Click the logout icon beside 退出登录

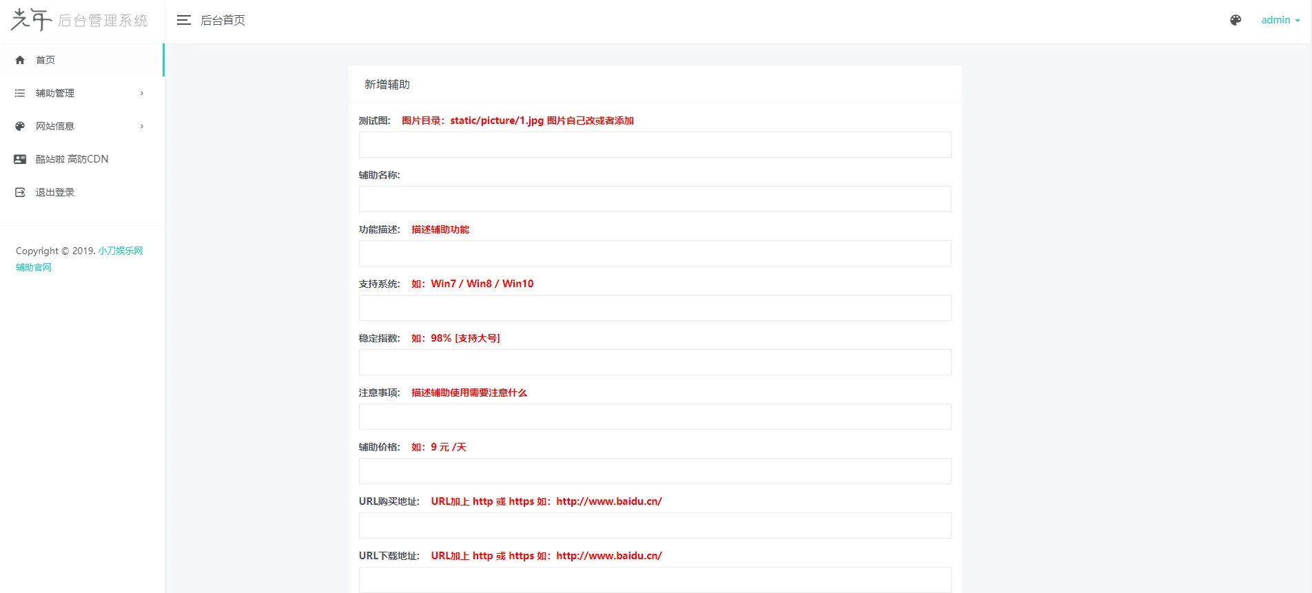click(x=20, y=192)
